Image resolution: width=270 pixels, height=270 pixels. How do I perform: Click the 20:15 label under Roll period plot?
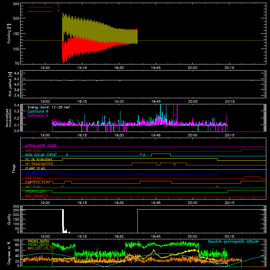tap(230, 102)
